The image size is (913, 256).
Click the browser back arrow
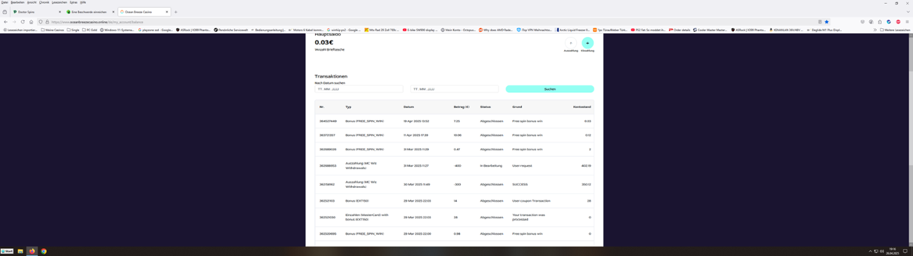tap(5, 22)
